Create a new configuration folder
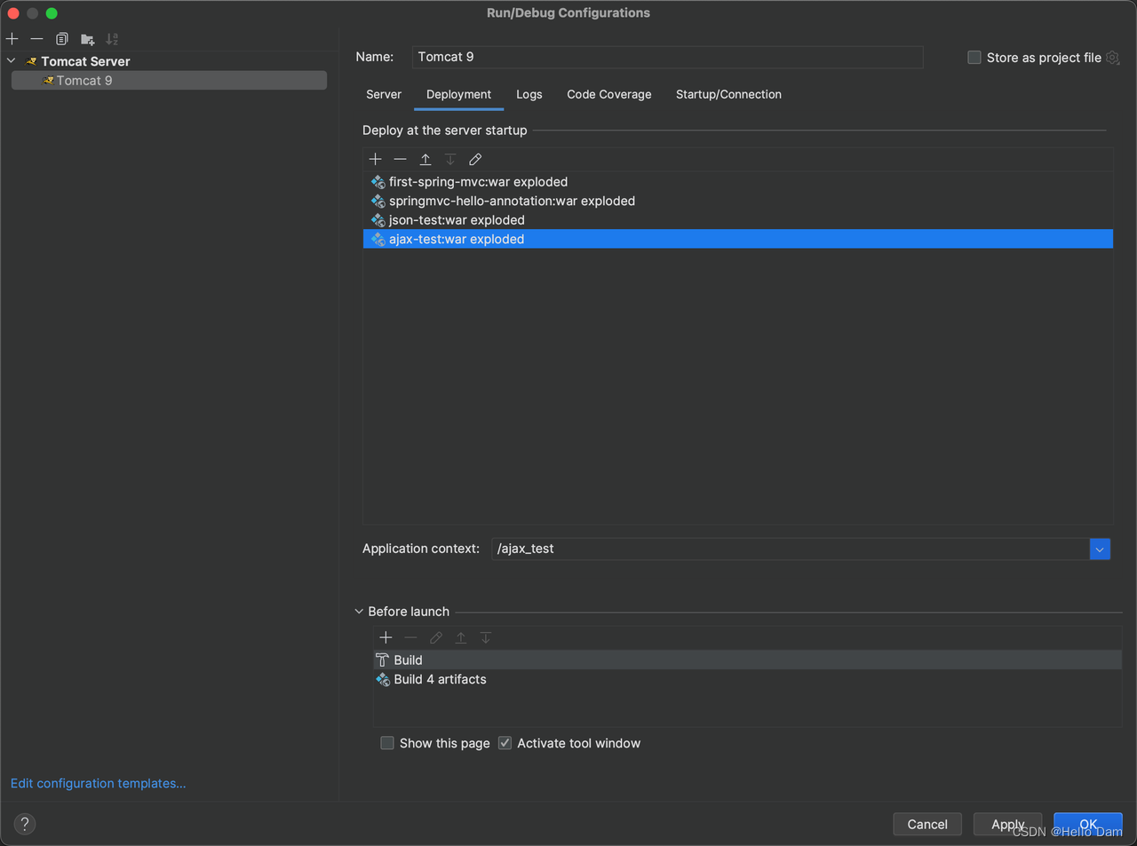Screen dimensions: 1137x846 87,39
